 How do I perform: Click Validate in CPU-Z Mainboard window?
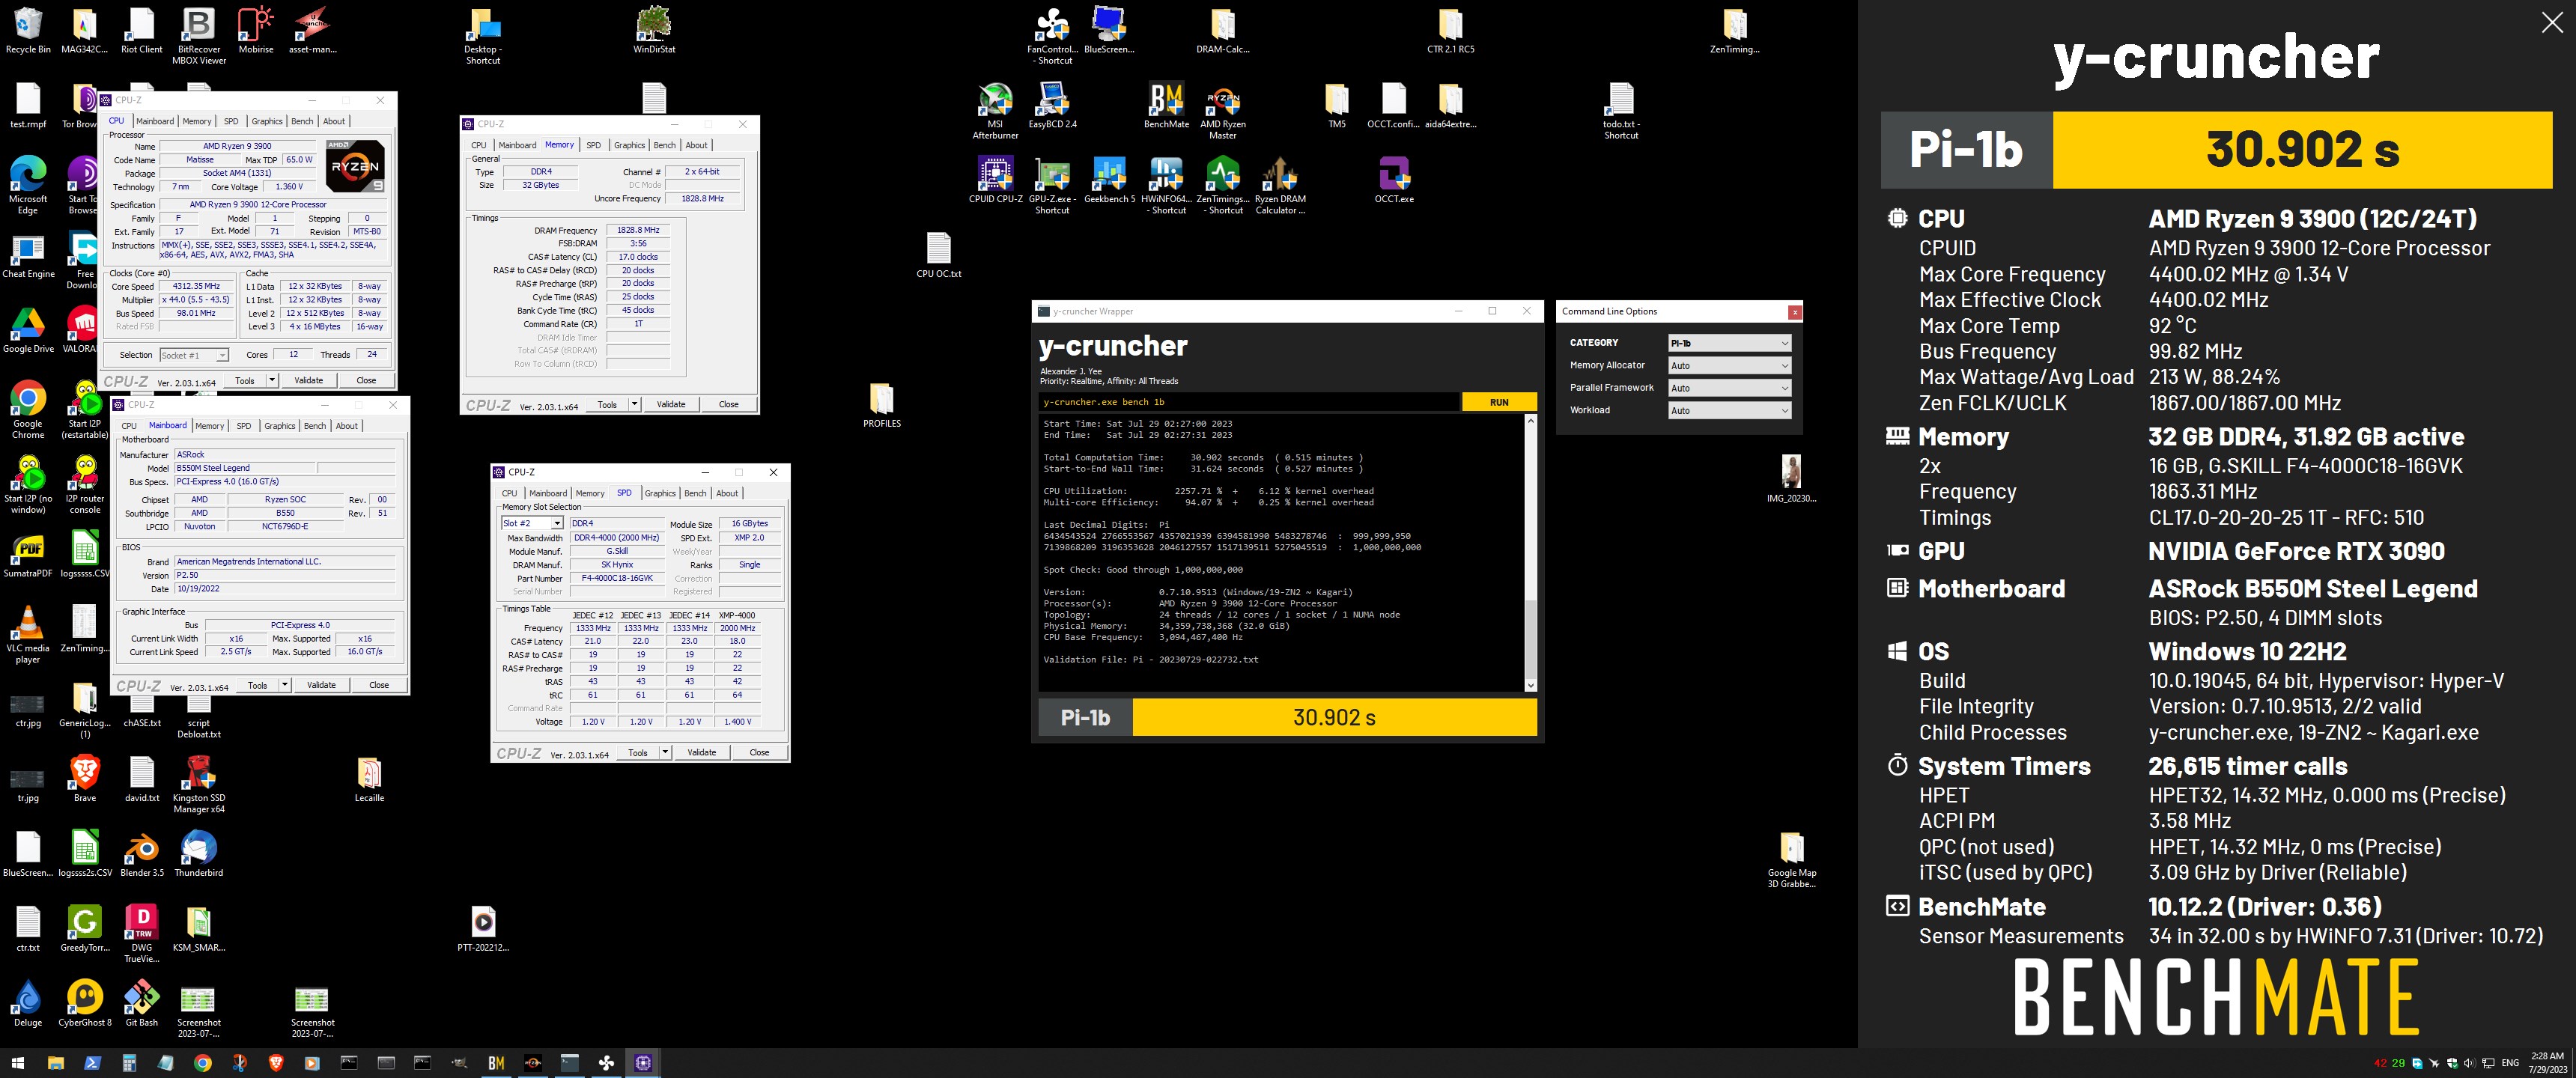click(321, 685)
